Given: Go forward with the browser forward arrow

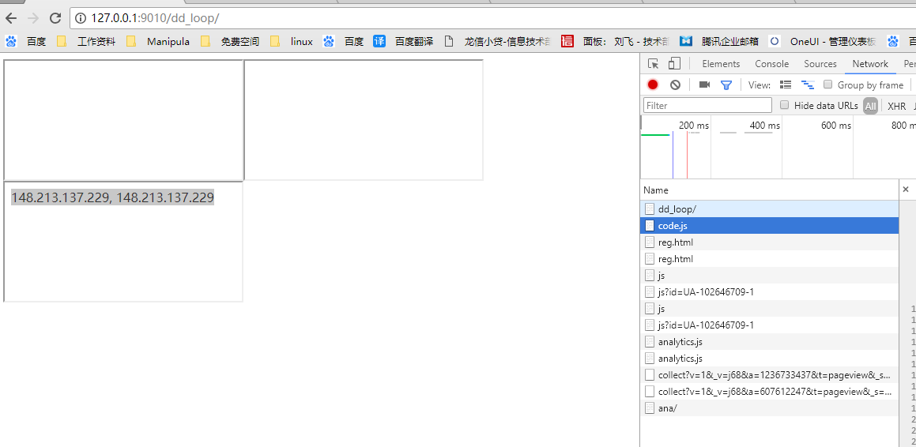Looking at the screenshot, I should click(x=33, y=18).
